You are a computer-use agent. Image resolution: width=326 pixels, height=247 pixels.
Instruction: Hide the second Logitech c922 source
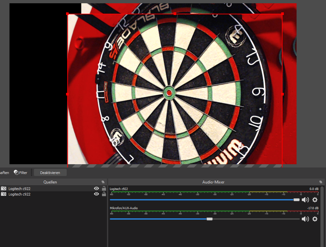coord(96,194)
